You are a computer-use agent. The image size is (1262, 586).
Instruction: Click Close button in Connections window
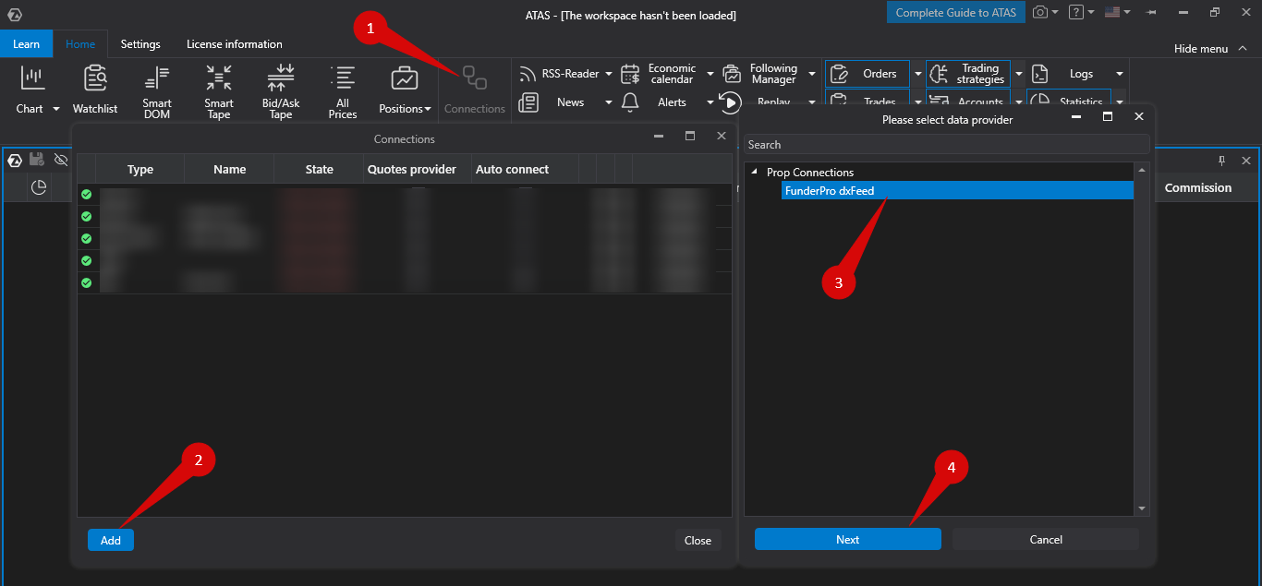(698, 541)
